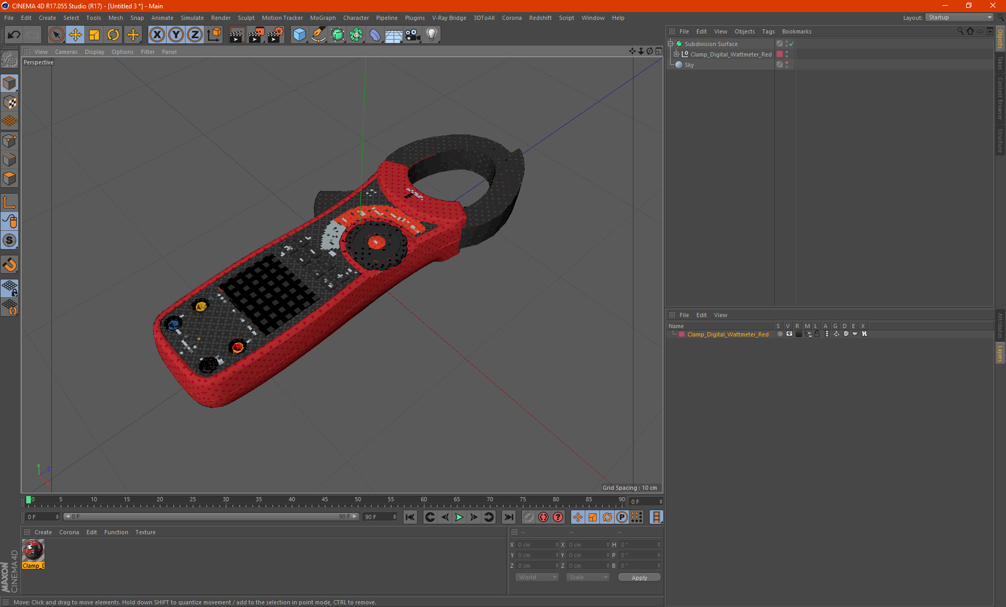Open the Camera object icon
The height and width of the screenshot is (607, 1006).
[x=413, y=35]
